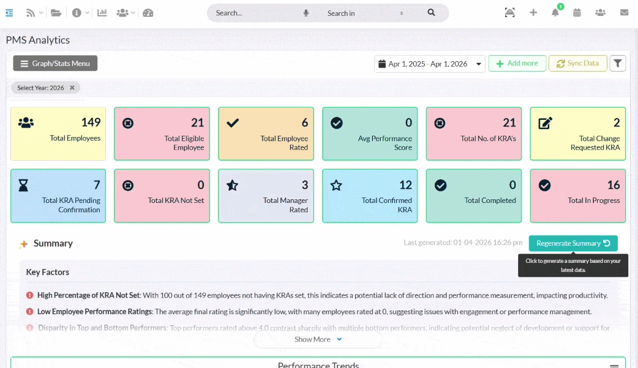Click the Total Completed check icon
The width and height of the screenshot is (638, 368).
click(x=441, y=185)
